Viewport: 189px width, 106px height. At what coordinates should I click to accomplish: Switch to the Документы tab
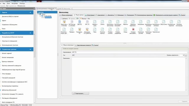tap(110, 15)
